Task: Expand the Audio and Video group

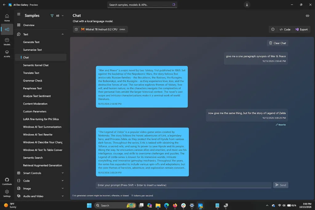Action: (41, 196)
